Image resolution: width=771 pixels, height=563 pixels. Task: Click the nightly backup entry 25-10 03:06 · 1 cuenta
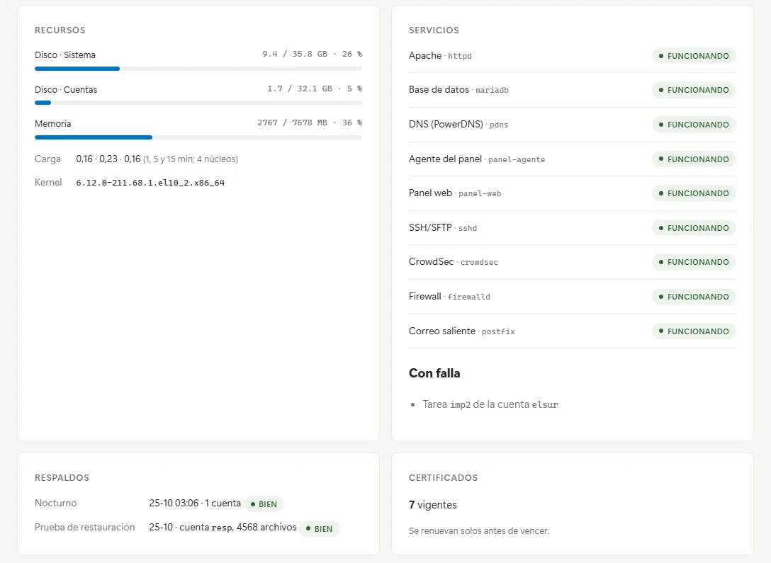[195, 503]
